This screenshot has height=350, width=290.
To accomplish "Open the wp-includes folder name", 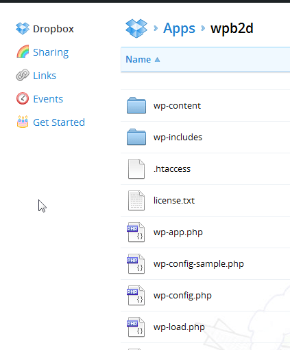I will (178, 138).
